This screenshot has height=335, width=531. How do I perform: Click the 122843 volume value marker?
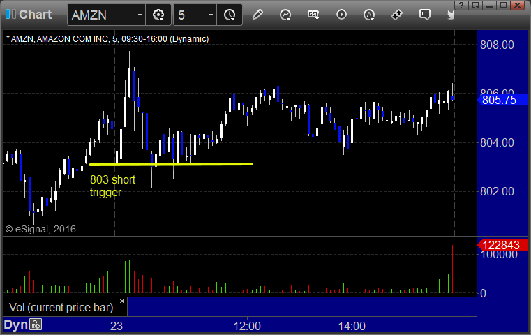pos(502,245)
